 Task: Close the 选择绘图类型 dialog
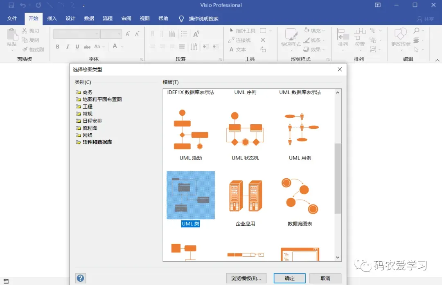pyautogui.click(x=340, y=69)
